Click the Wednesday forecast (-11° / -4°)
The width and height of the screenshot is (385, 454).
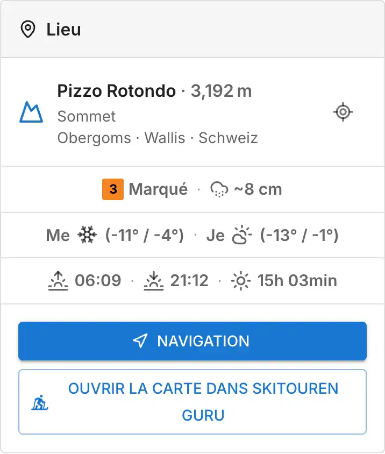coord(145,235)
